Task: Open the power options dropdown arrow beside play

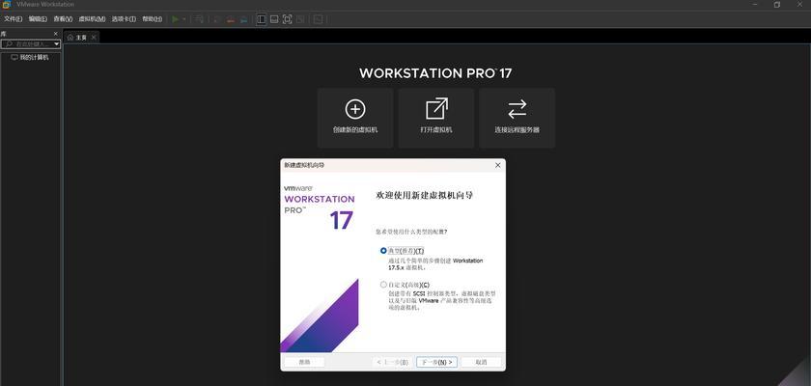Action: (x=184, y=19)
